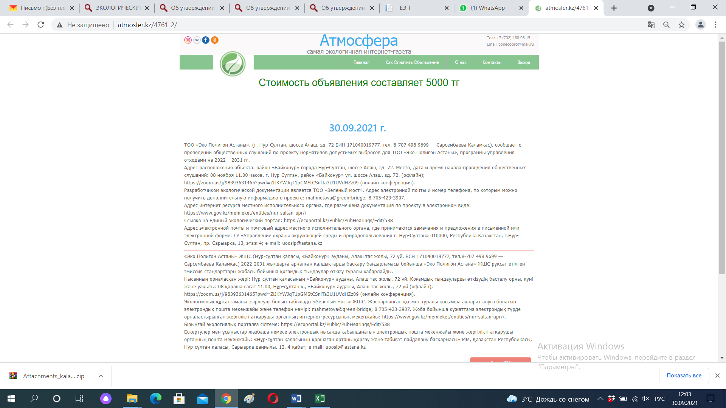Expand options for Attachments_kala zip download
The width and height of the screenshot is (726, 408).
[x=101, y=376]
